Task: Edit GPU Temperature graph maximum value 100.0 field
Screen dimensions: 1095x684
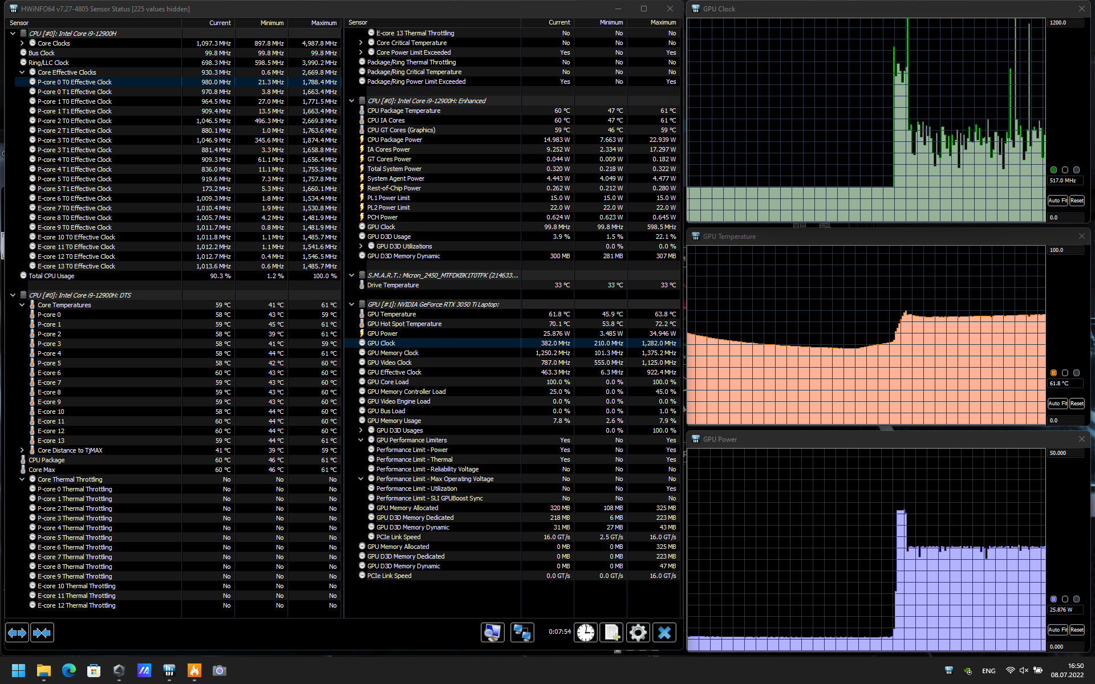Action: click(1064, 250)
